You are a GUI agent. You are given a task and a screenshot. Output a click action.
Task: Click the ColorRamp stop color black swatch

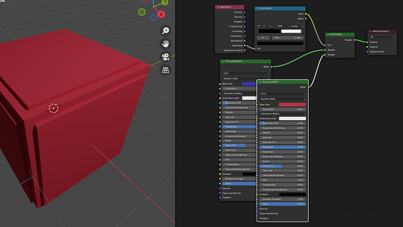coord(280,43)
